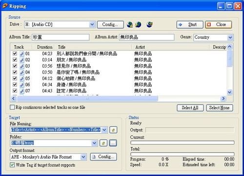
Task: Enable Rip continuous selected tracks as one file
Action: click(12, 107)
